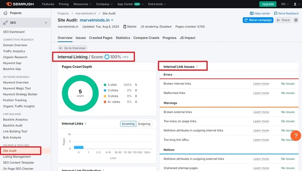
Task: Click No issues for Nofollow outgoing external links
Action: [288, 159]
